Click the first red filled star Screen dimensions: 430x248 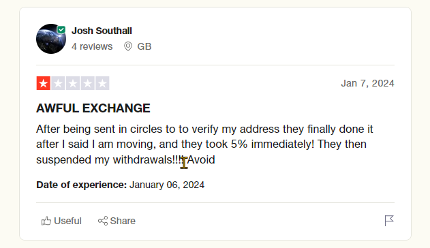coord(44,83)
